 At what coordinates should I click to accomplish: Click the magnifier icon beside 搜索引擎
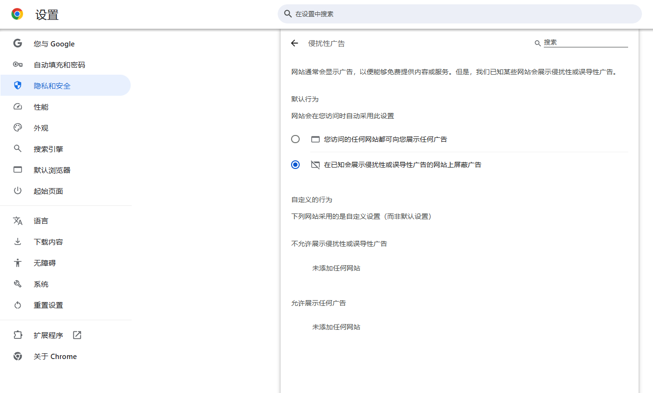click(x=18, y=149)
